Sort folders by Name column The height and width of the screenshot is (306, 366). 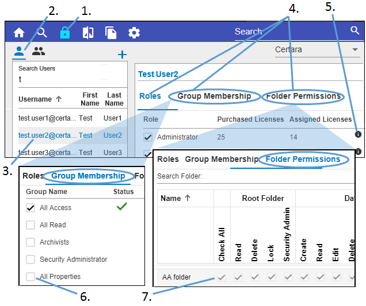(x=176, y=199)
